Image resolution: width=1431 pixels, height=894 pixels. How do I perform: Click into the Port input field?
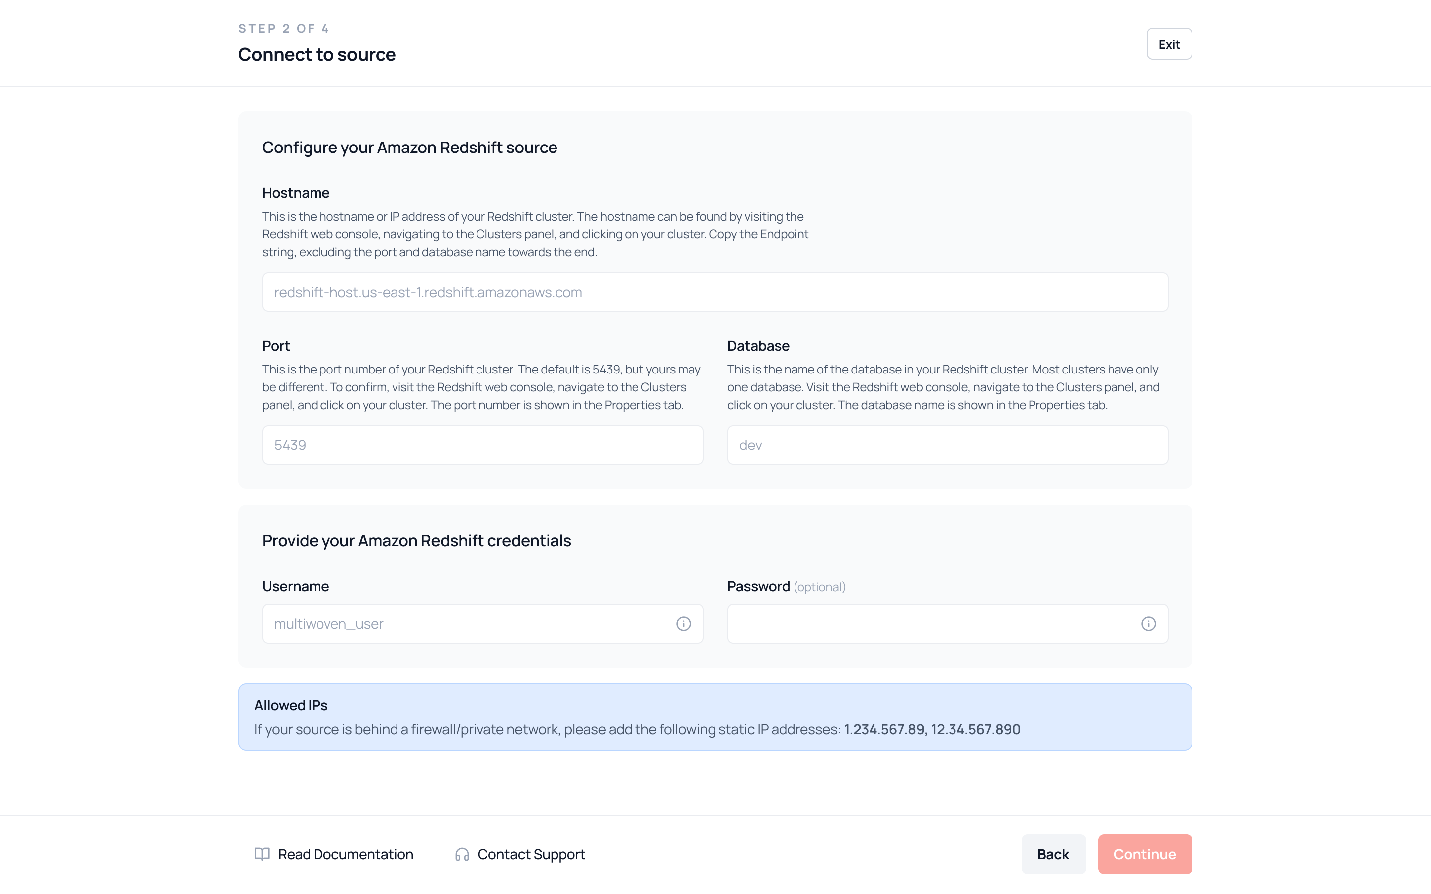point(482,445)
